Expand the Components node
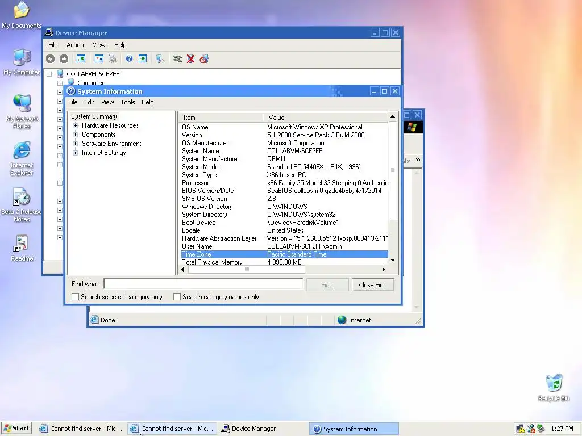The height and width of the screenshot is (436, 582). [x=76, y=135]
